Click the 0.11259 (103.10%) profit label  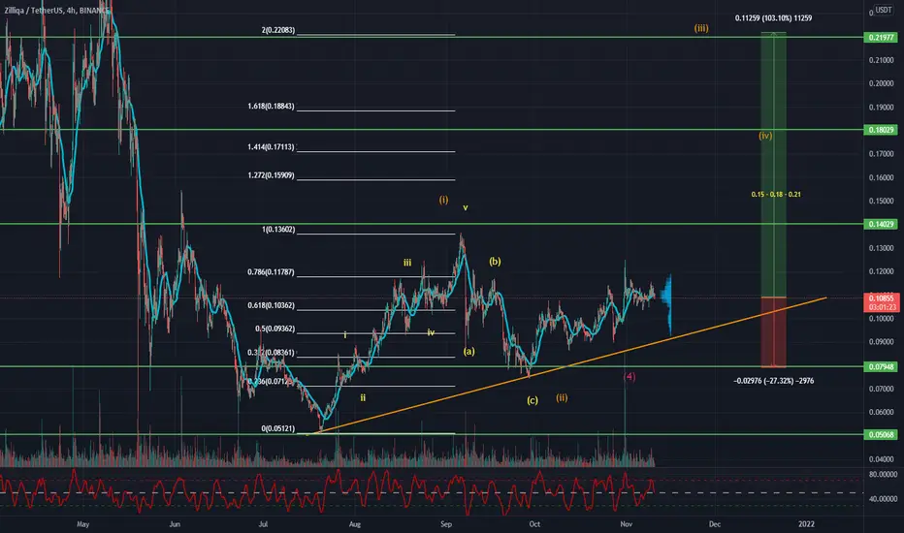point(773,17)
